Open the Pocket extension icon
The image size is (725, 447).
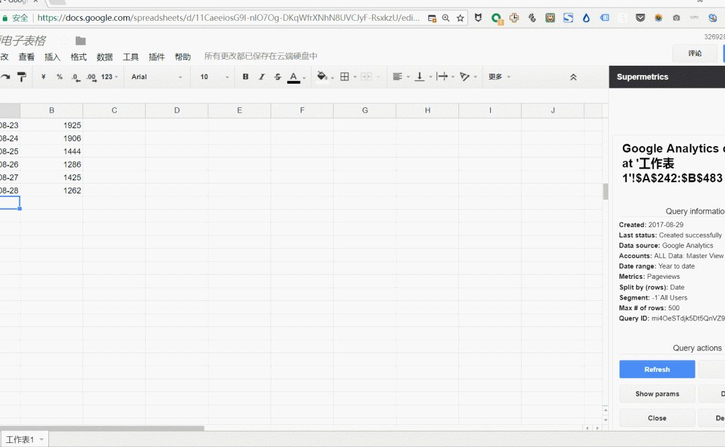(x=640, y=18)
